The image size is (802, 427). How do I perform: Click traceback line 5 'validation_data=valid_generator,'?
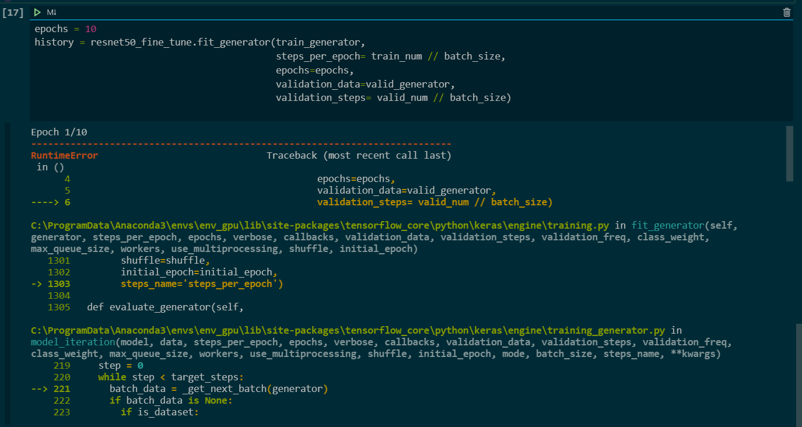click(x=407, y=191)
